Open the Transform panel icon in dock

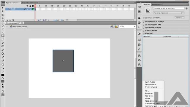(139, 27)
